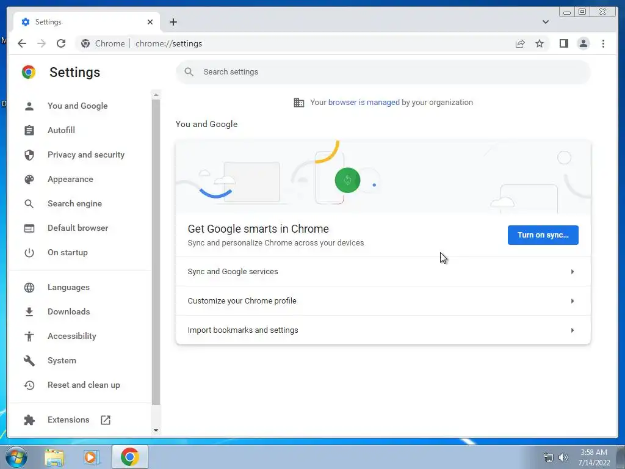Open Sync and Google services row
Screen dimensions: 625x469
[383, 272]
